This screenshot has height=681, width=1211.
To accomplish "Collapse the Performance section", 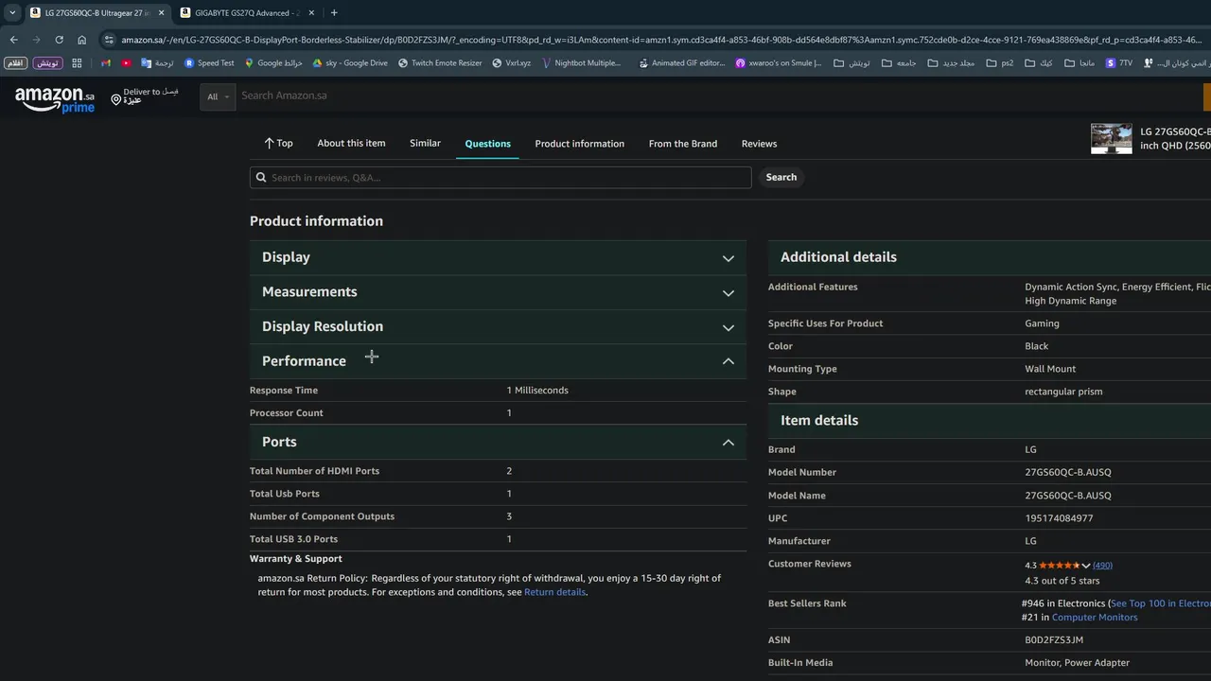I will point(728,361).
